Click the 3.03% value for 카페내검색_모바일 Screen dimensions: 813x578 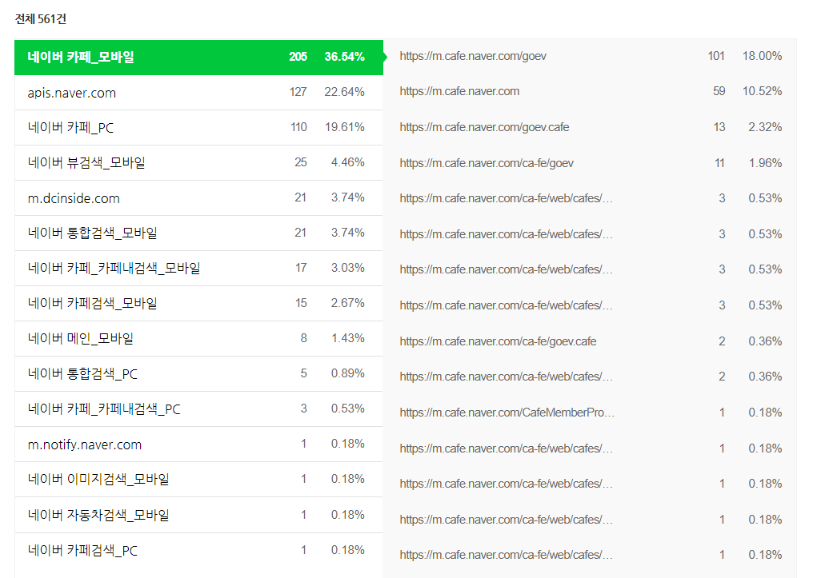(348, 268)
